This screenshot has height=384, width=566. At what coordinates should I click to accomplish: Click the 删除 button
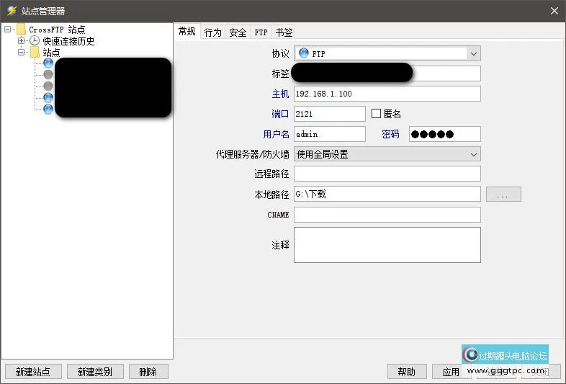(148, 372)
